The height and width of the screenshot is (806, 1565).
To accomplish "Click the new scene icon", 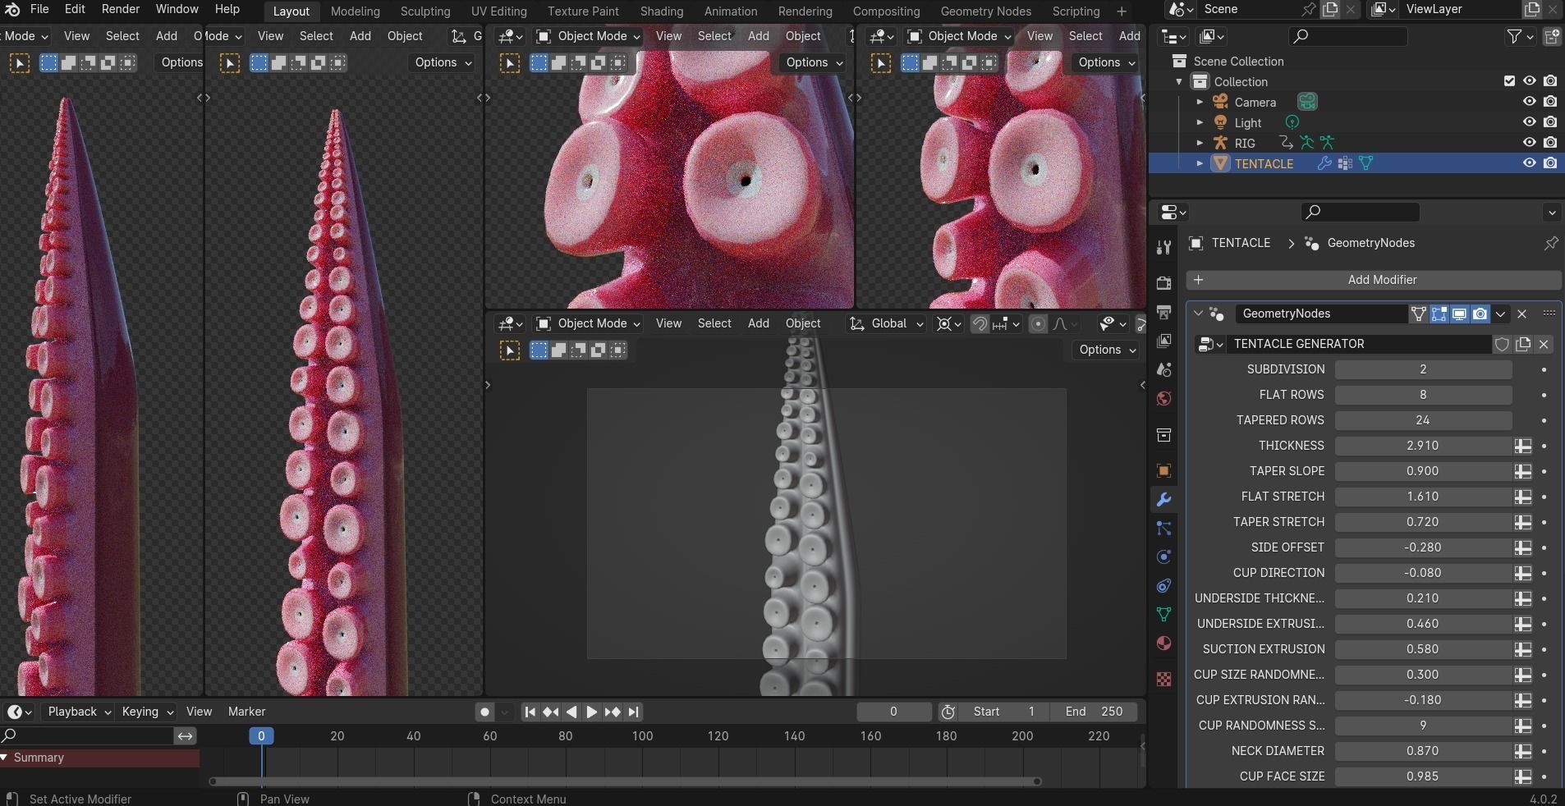I will 1329,9.
